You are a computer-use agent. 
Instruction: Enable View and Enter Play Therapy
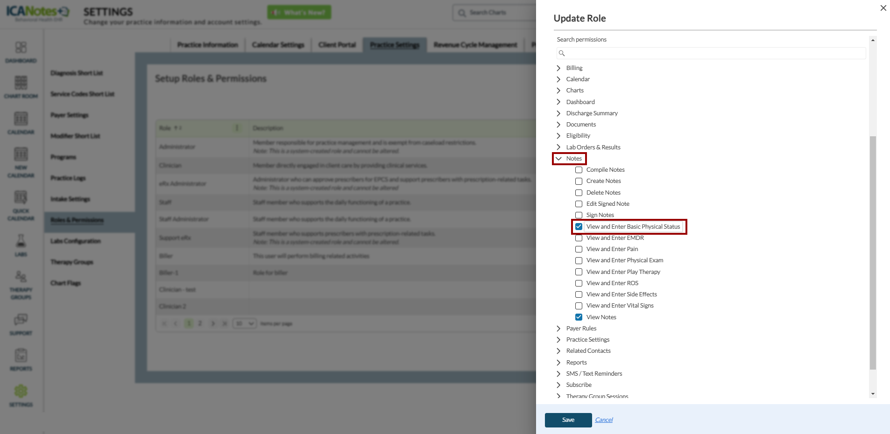click(x=579, y=272)
